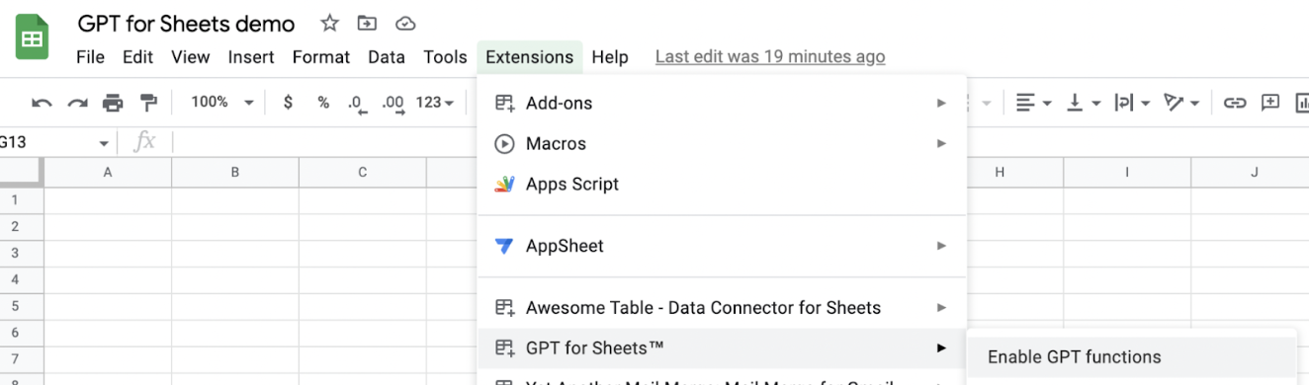Close the Extensions menu

529,57
